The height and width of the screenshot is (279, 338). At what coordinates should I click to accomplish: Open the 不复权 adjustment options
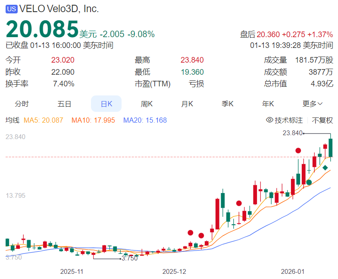322,120
